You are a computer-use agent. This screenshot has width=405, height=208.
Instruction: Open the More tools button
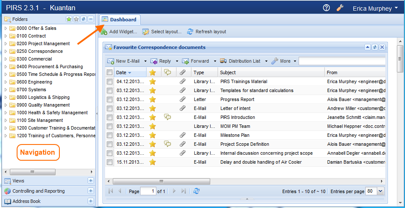point(281,61)
